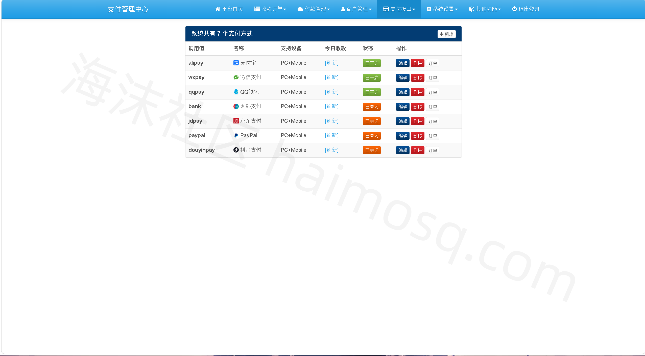
Task: Open the 系统设置 dropdown menu
Action: click(442, 9)
